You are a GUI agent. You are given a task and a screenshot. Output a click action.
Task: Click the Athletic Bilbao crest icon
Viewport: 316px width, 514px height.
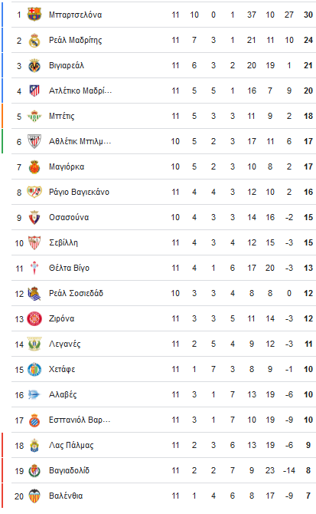pos(34,141)
